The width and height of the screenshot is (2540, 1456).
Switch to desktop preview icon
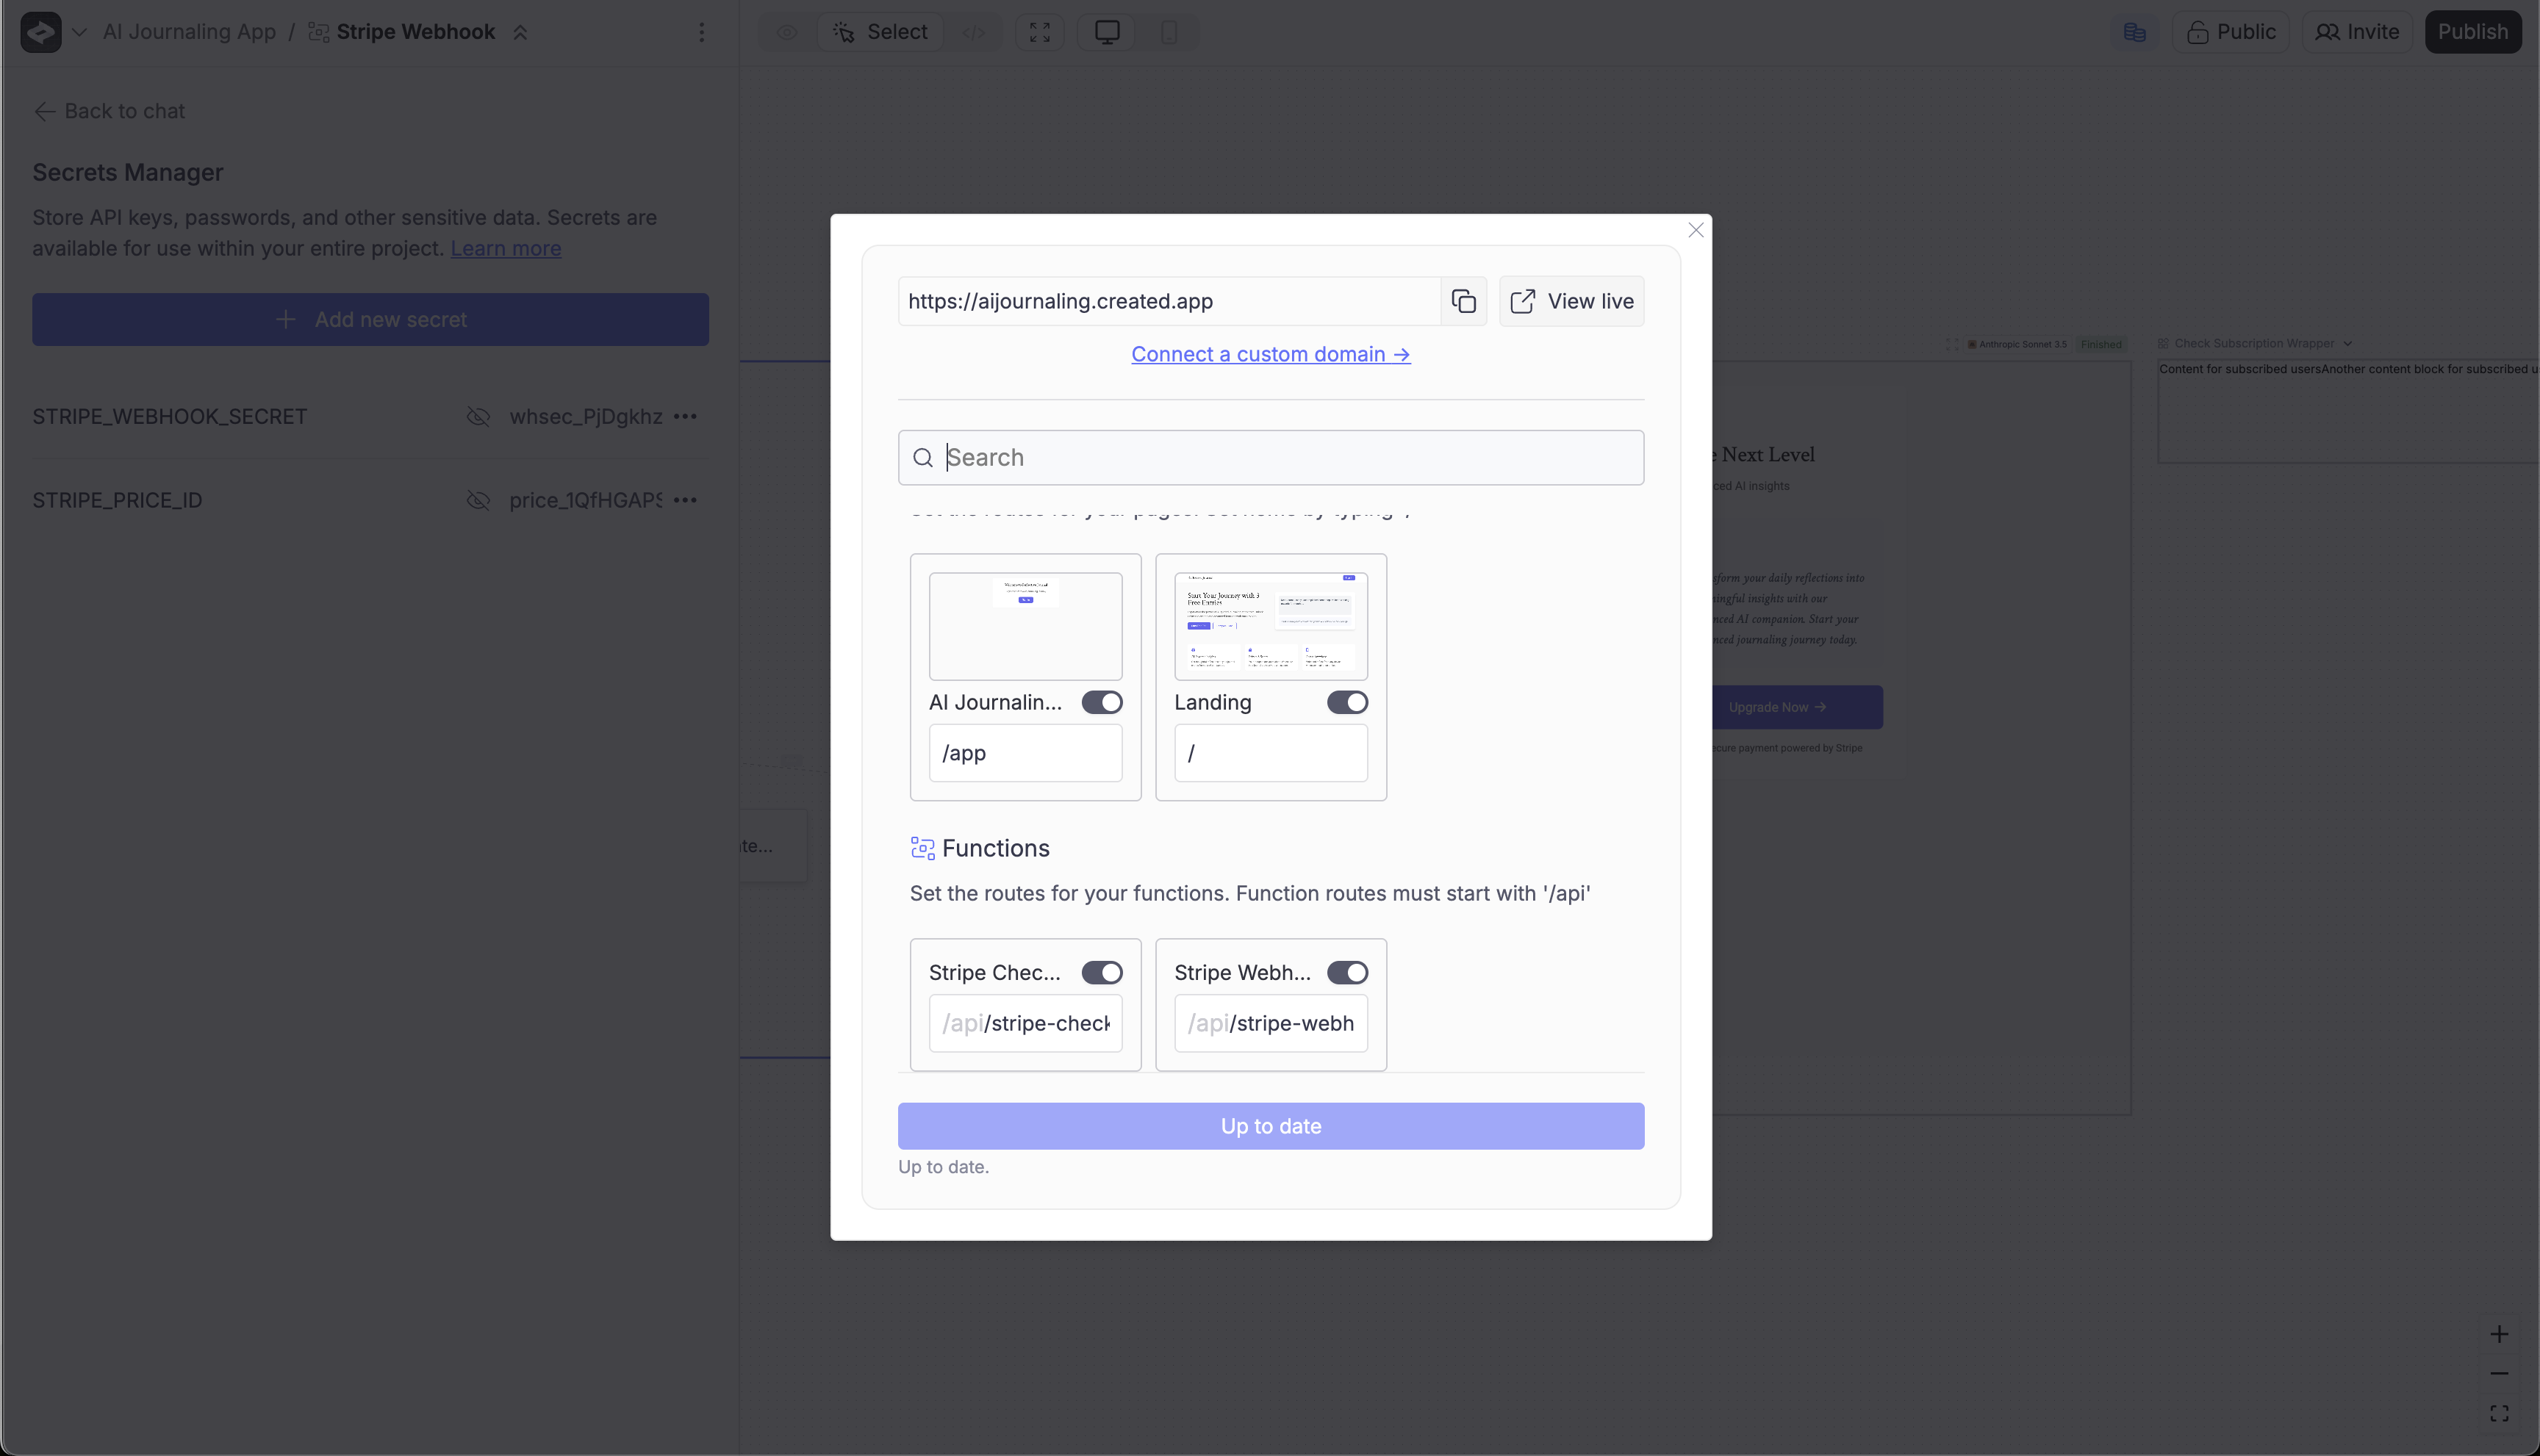1106,32
